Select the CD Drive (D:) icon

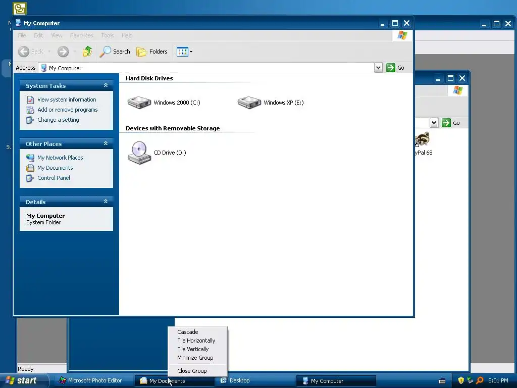[139, 153]
